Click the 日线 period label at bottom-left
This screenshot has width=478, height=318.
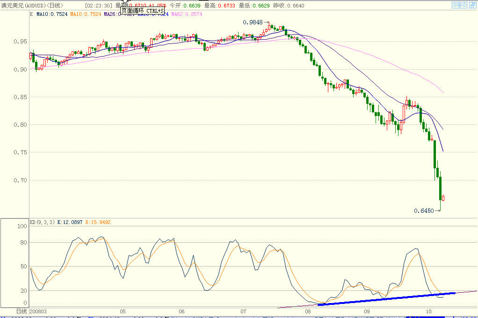(x=22, y=311)
